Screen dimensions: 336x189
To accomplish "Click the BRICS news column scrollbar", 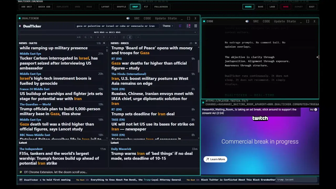I will point(198,66).
